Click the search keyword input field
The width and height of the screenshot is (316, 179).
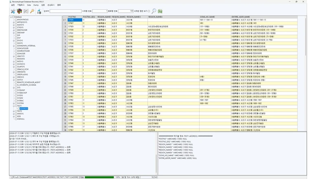point(66,11)
